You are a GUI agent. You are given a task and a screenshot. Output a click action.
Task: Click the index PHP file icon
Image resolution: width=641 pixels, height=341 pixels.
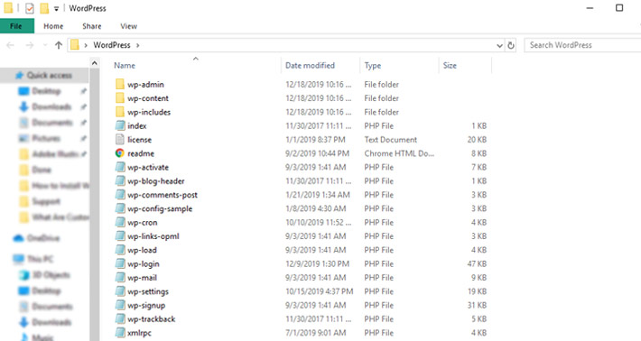(120, 125)
